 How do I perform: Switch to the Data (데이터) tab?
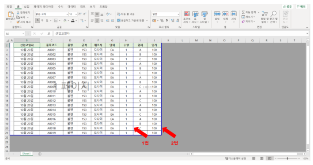point(72,7)
